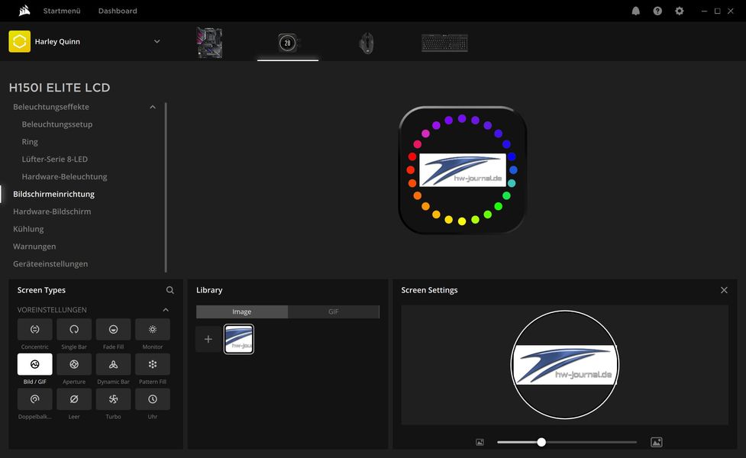Add a new image with the plus button
The image size is (746, 458).
coord(208,339)
